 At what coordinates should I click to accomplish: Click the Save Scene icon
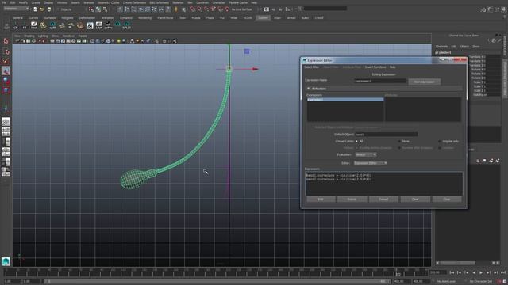click(x=49, y=9)
